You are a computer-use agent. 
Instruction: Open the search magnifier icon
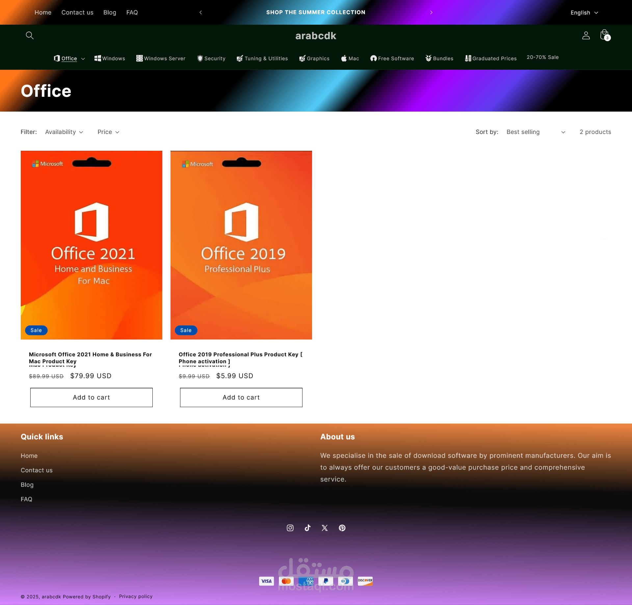tap(30, 35)
